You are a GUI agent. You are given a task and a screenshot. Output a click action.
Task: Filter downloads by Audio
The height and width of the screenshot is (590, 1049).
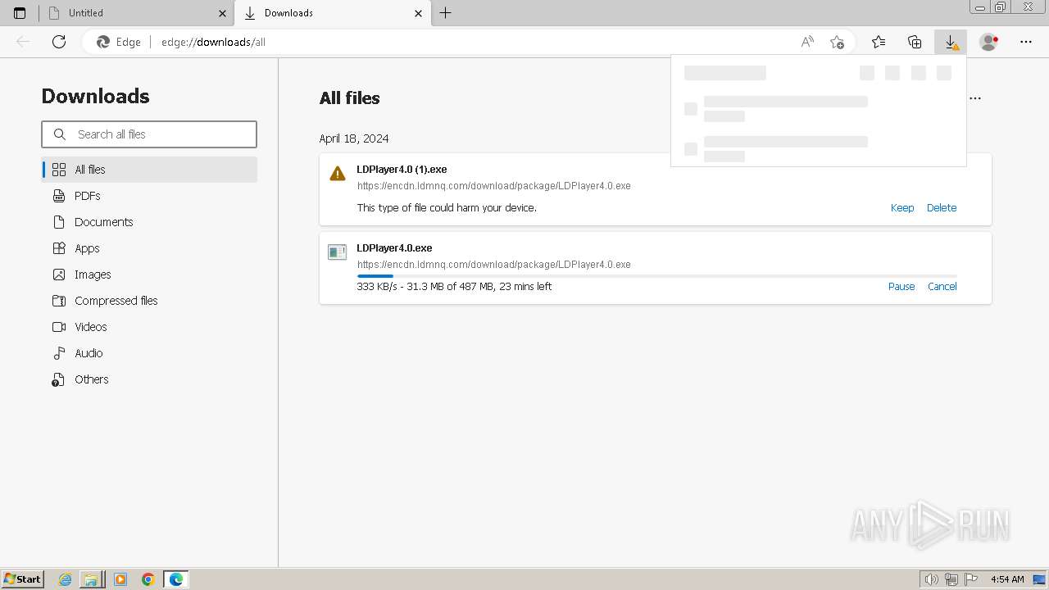pos(149,353)
